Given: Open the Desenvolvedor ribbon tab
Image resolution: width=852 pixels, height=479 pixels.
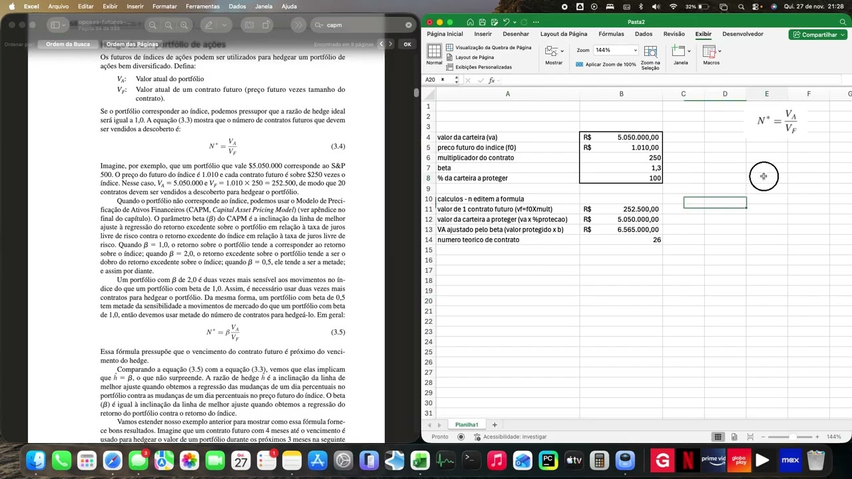Looking at the screenshot, I should tap(743, 34).
